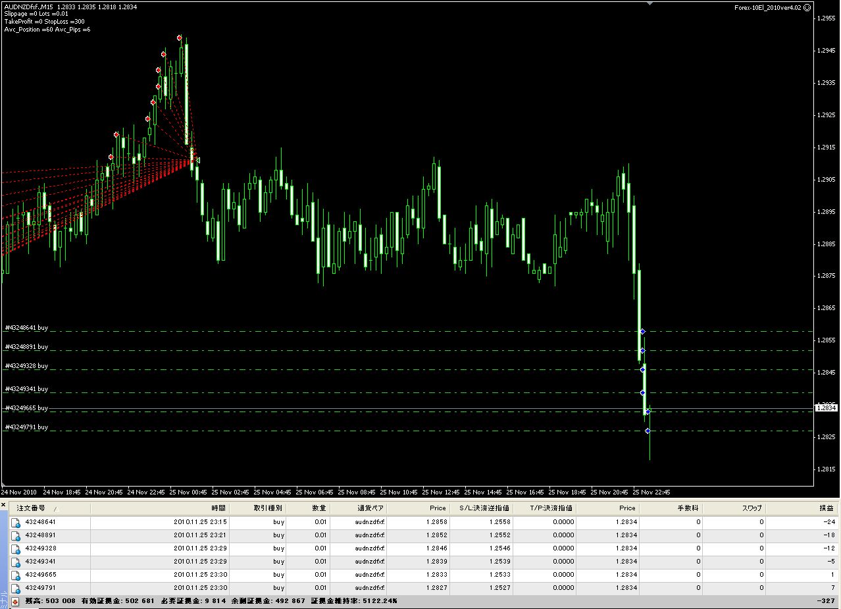The image size is (841, 609).
Task: Click the blue buy arrow on order line #43249341
Action: click(x=643, y=393)
